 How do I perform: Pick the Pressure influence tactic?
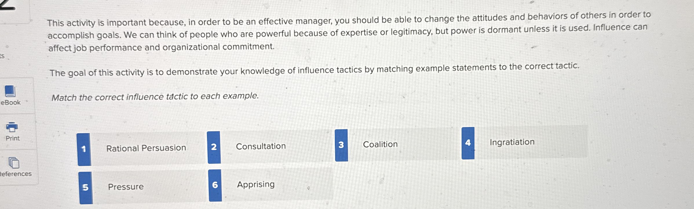click(126, 187)
